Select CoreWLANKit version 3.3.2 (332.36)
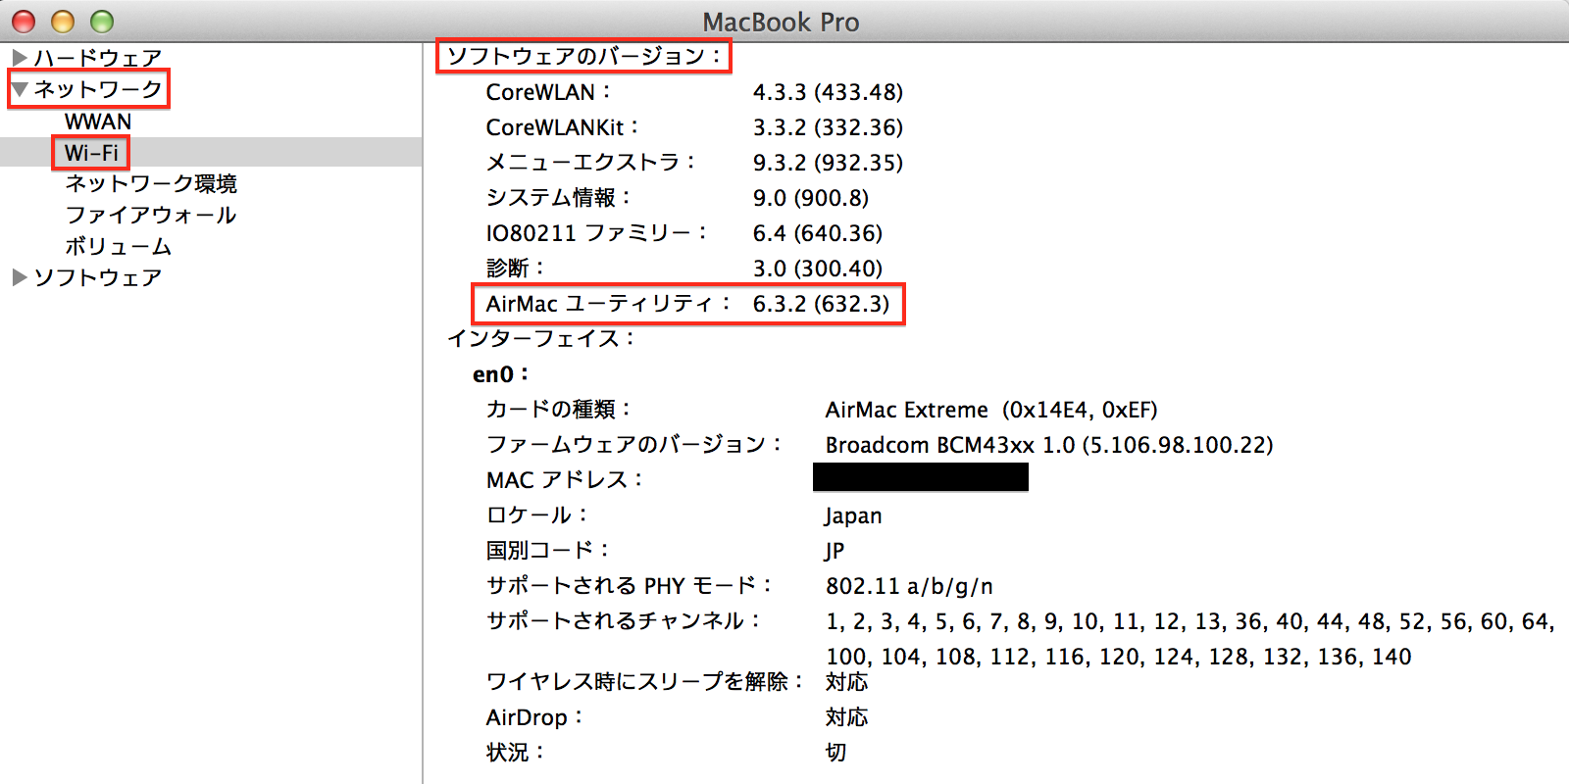The width and height of the screenshot is (1569, 784). (x=828, y=127)
